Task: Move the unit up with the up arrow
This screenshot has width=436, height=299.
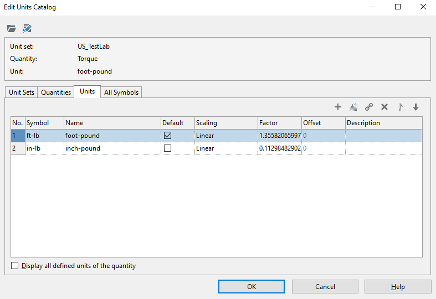Action: (400, 107)
